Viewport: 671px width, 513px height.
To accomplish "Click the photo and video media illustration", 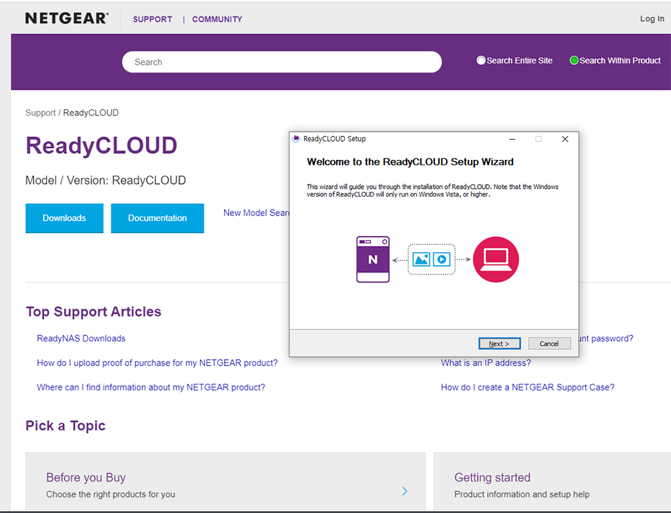I will 431,259.
